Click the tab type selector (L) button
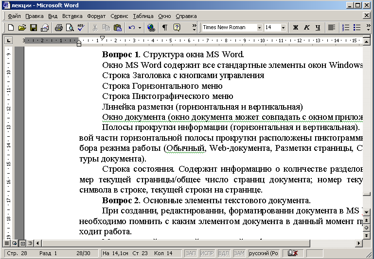 click(x=9, y=40)
